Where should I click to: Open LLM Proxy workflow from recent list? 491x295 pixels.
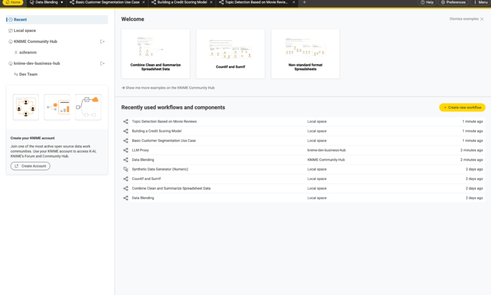tap(140, 150)
